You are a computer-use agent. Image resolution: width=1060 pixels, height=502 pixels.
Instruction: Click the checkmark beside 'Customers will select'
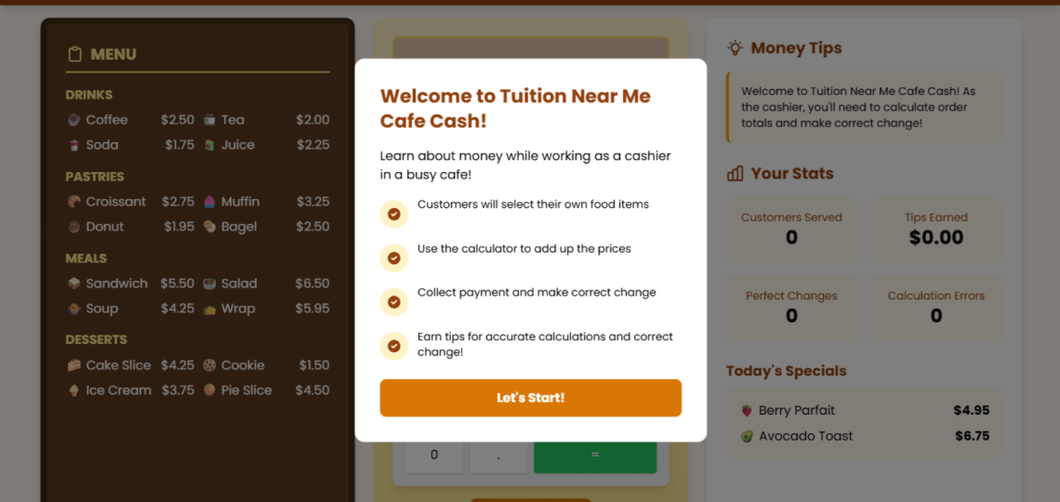(x=394, y=214)
